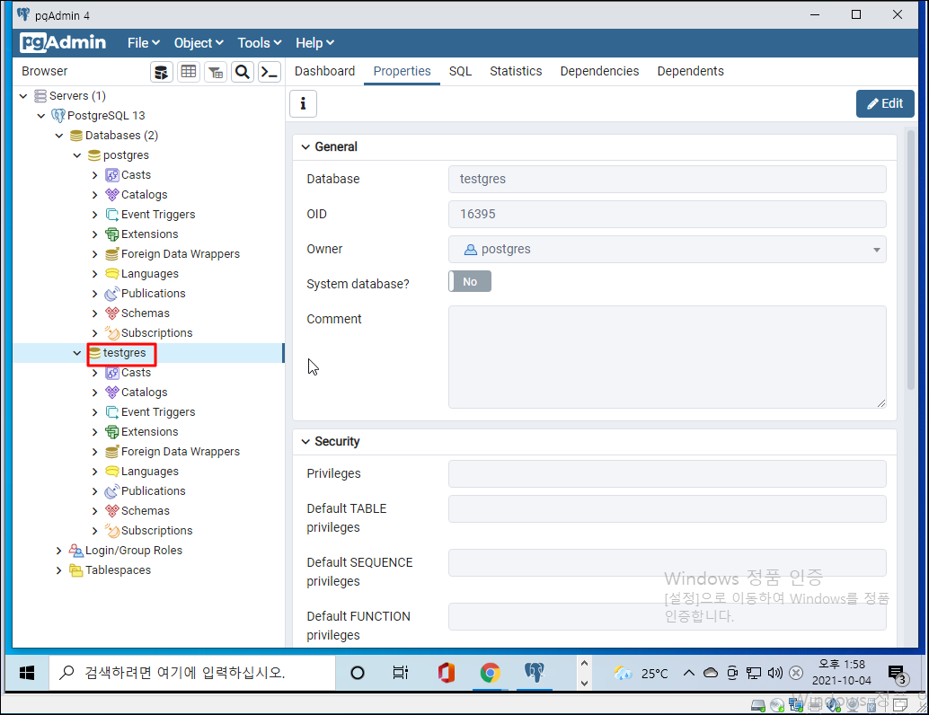Click the pgAdmin logo
Viewport: 929px width, 715px height.
(x=63, y=42)
